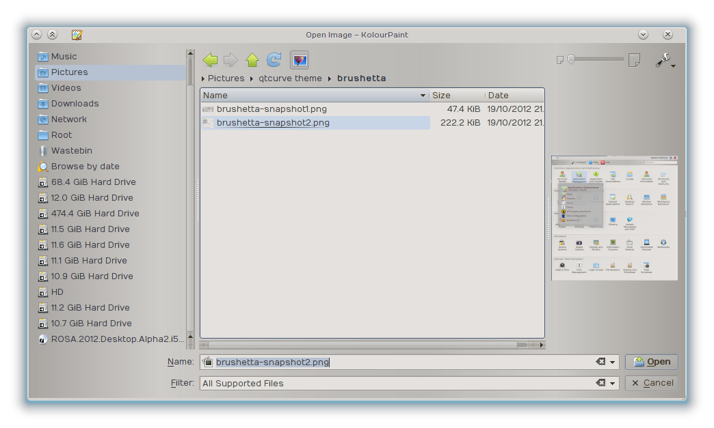Sort files by the Name column
This screenshot has height=428, width=714.
click(x=315, y=96)
